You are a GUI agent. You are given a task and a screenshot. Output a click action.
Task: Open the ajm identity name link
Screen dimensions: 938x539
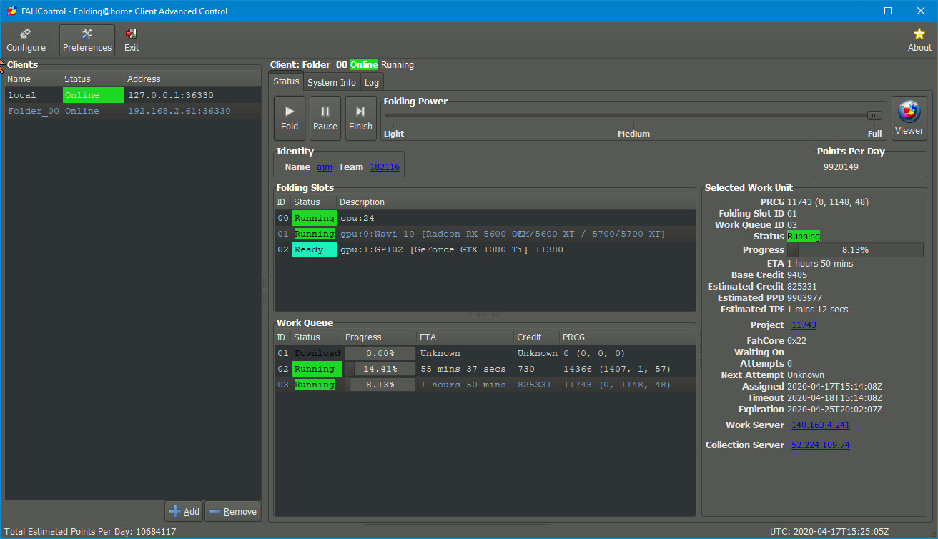point(324,167)
